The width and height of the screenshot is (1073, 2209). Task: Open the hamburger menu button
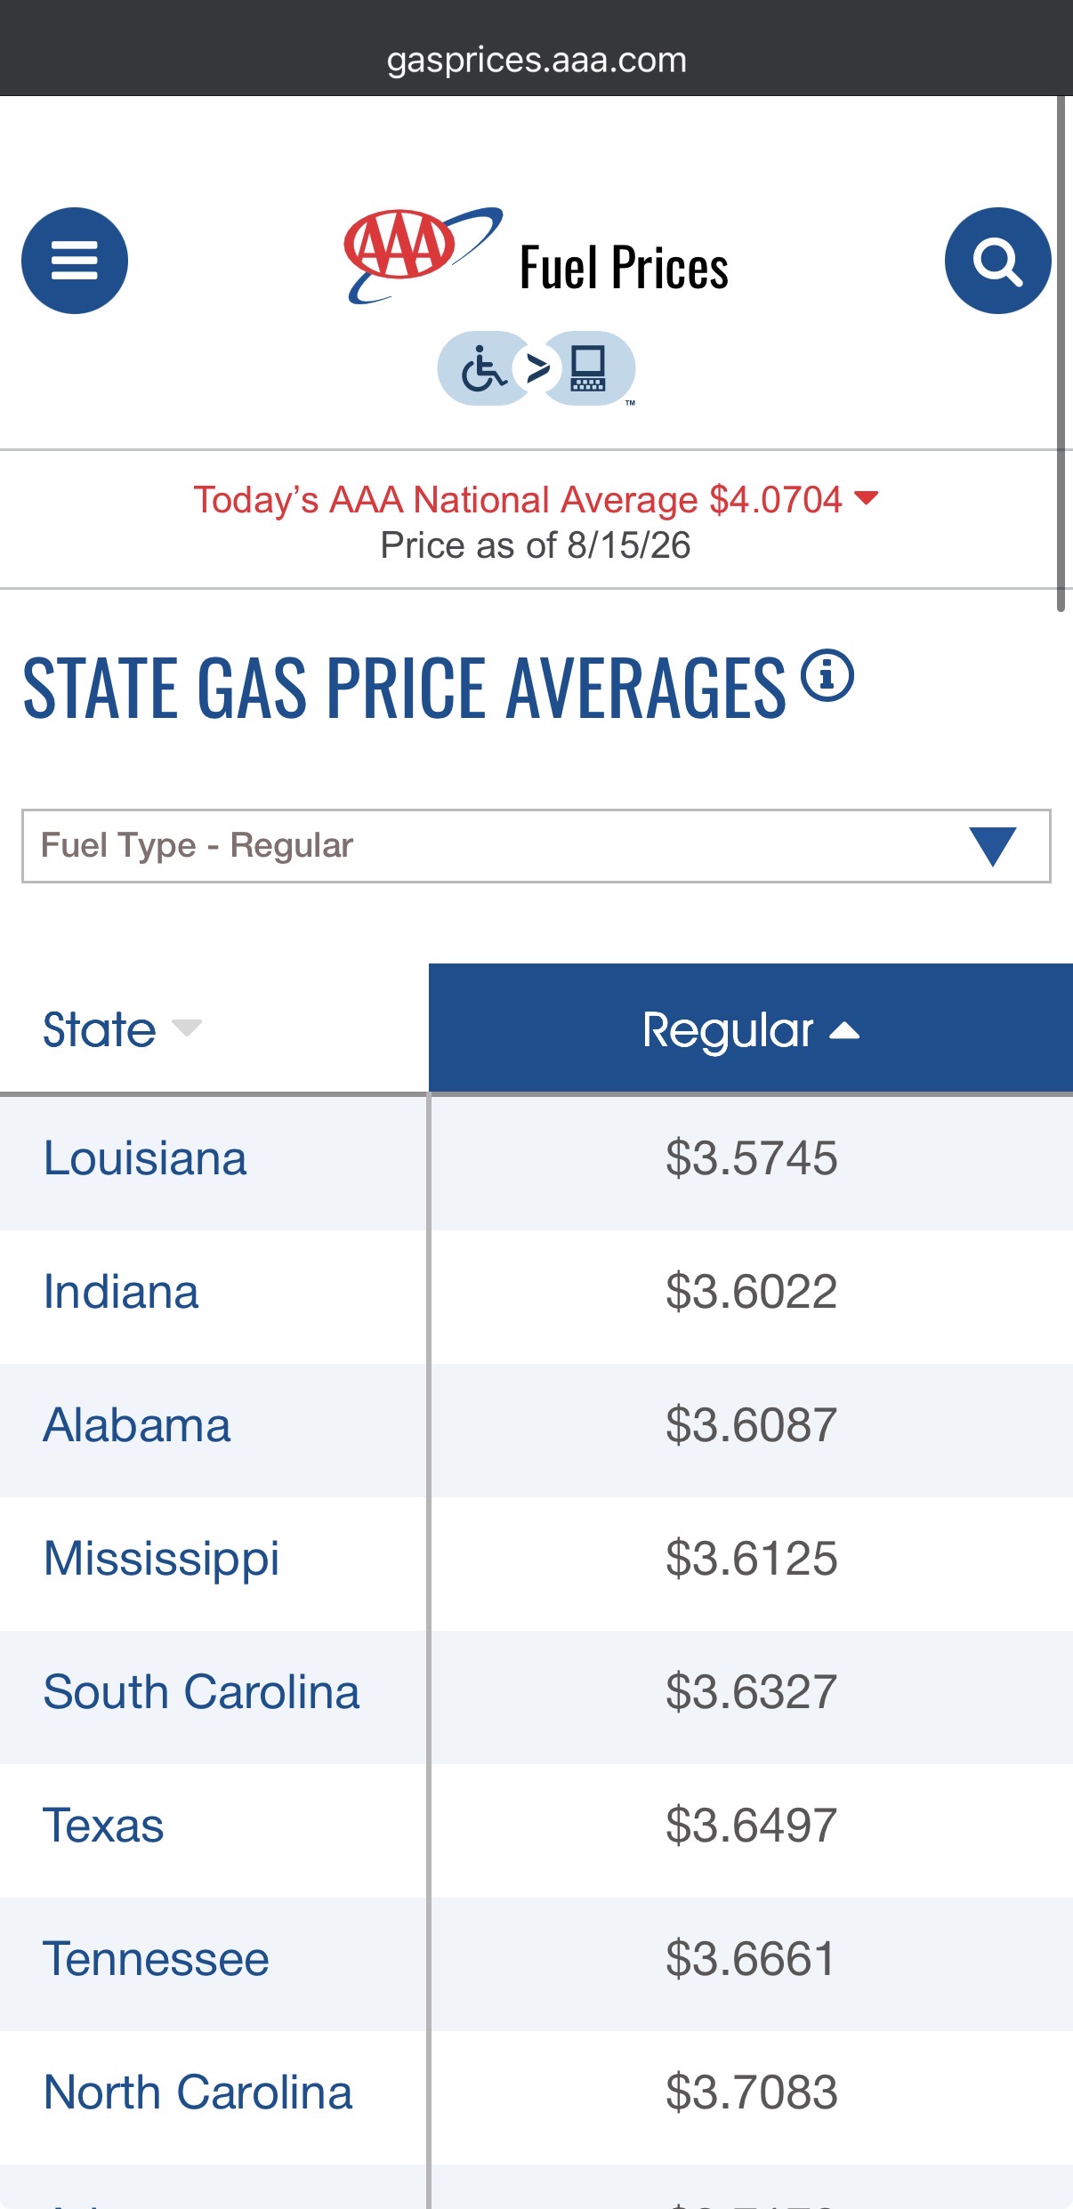[x=75, y=261]
